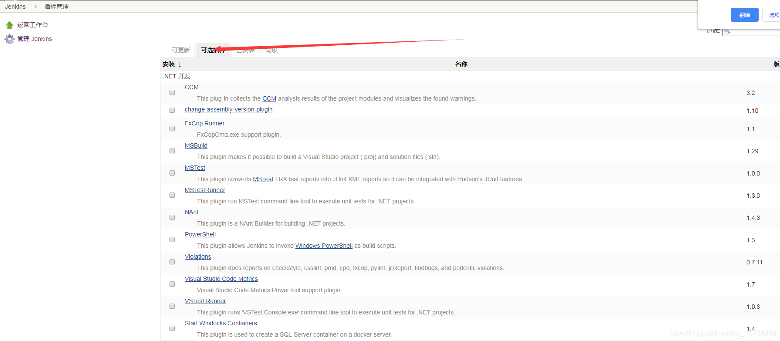This screenshot has height=341, width=780.
Task: Click version 1.4.3 in the NAnt row
Action: pos(753,218)
